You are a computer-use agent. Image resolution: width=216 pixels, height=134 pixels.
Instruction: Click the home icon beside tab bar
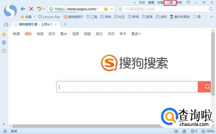point(6,24)
